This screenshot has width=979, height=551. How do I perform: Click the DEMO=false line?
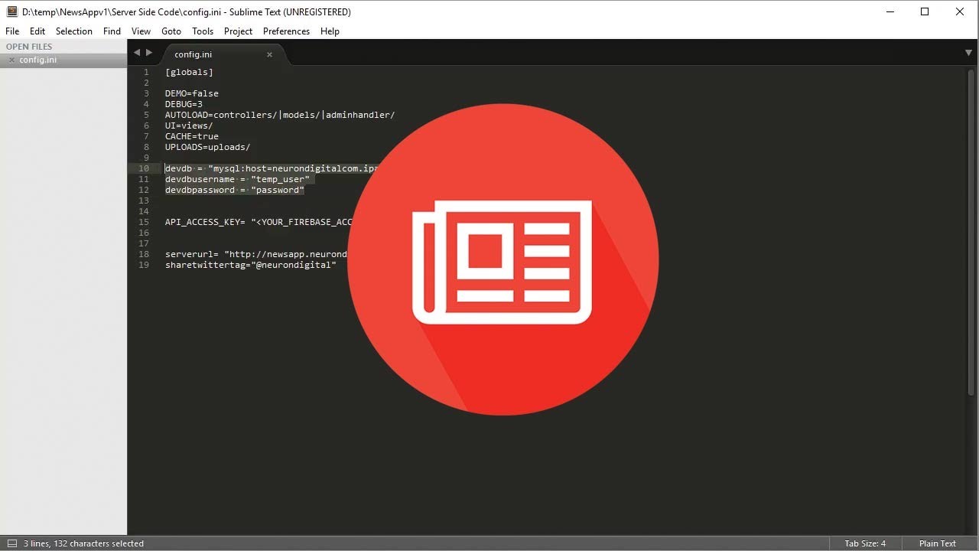(x=192, y=93)
